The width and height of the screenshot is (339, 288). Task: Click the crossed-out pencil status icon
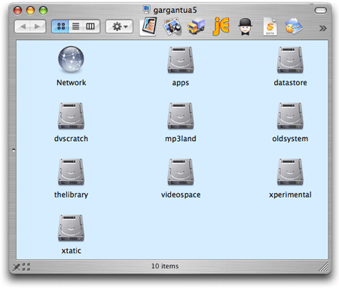coord(16,267)
